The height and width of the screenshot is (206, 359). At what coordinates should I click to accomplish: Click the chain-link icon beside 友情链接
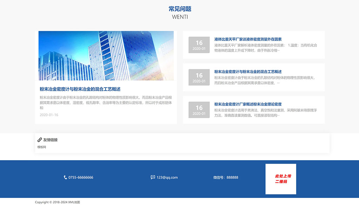(39, 139)
